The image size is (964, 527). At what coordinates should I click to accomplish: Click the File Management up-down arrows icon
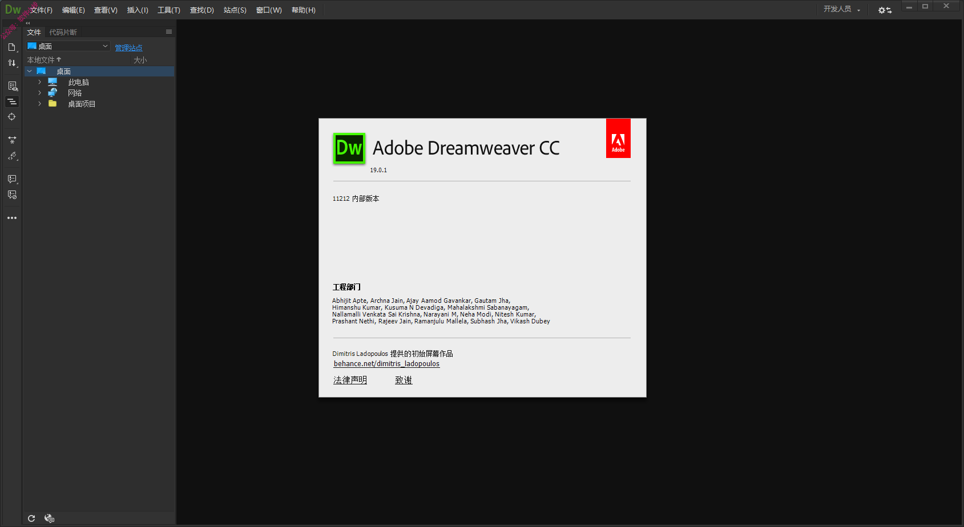click(x=12, y=63)
